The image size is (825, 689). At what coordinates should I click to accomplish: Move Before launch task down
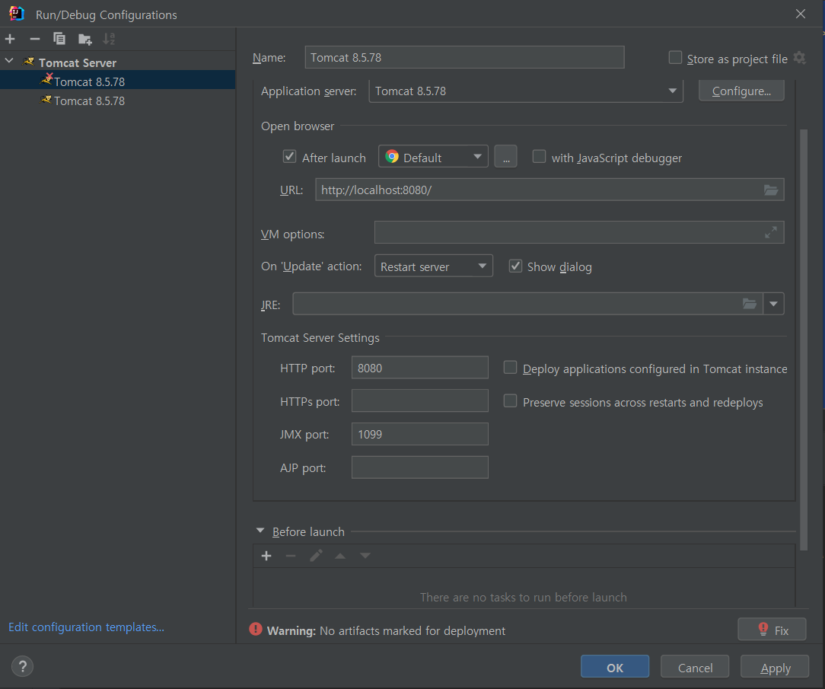(365, 556)
